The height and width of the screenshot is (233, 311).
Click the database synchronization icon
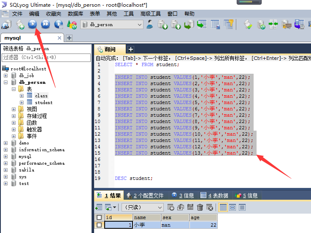261,24
